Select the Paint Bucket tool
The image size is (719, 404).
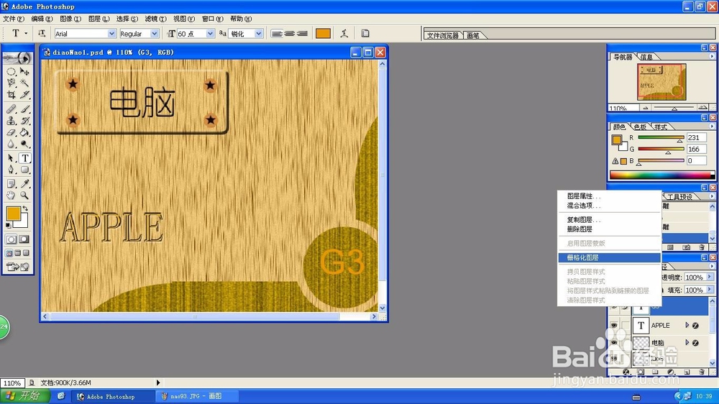(x=24, y=132)
